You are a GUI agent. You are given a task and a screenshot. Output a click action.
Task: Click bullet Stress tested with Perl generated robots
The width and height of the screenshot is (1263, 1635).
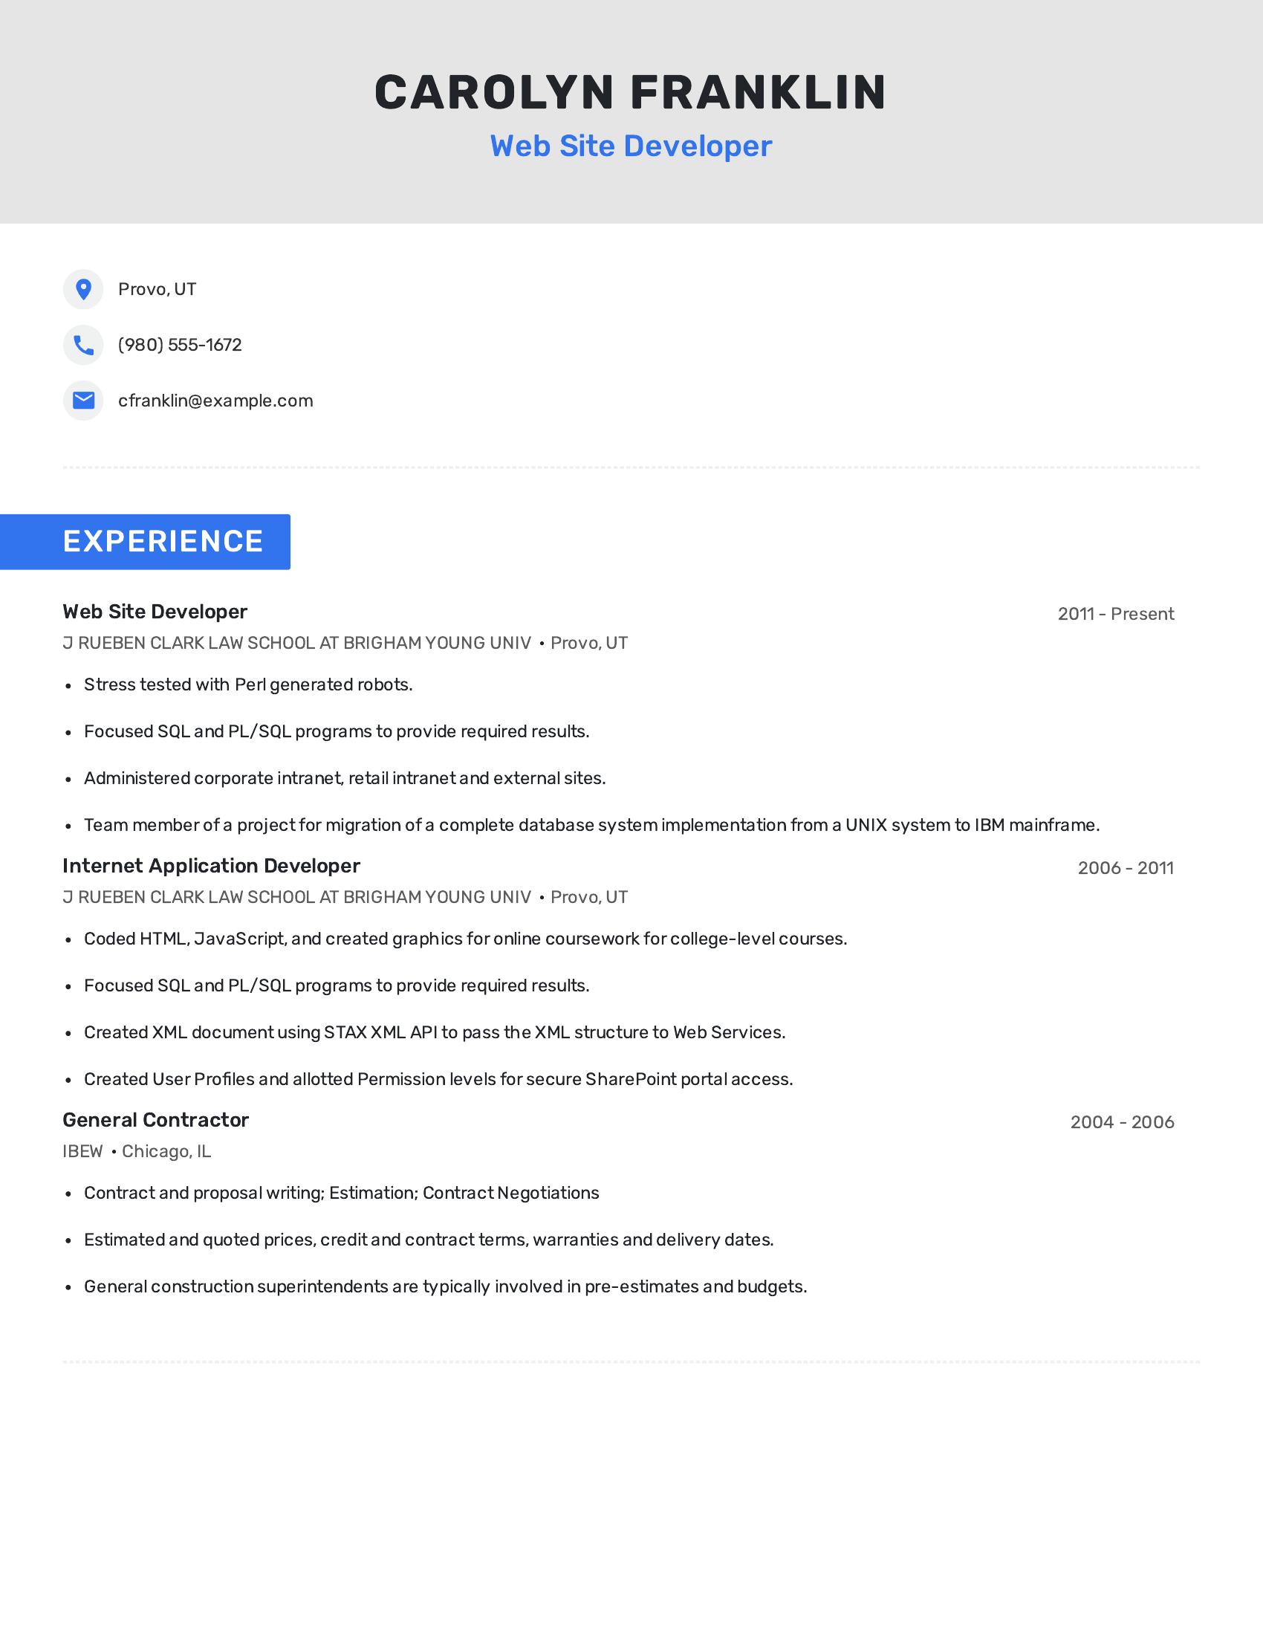(x=248, y=685)
